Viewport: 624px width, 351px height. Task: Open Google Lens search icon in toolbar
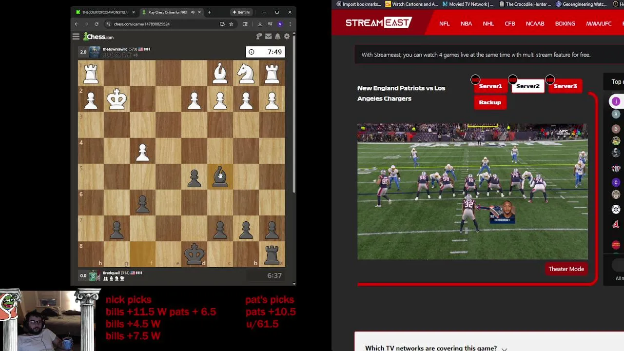pyautogui.click(x=245, y=24)
